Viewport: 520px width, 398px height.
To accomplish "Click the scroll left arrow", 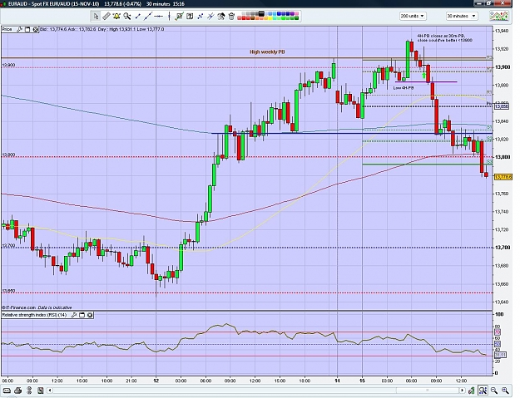I will pyautogui.click(x=51, y=391).
